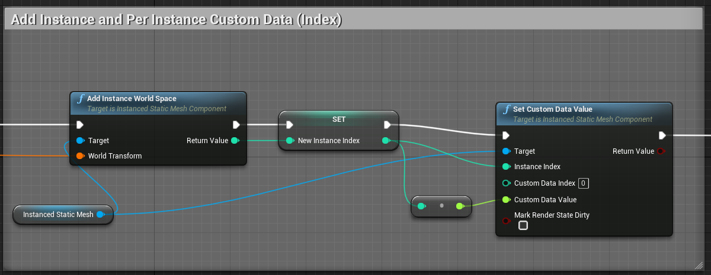Screen dimensions: 711x275
Task: Click the Instance Index label
Action: (537, 167)
